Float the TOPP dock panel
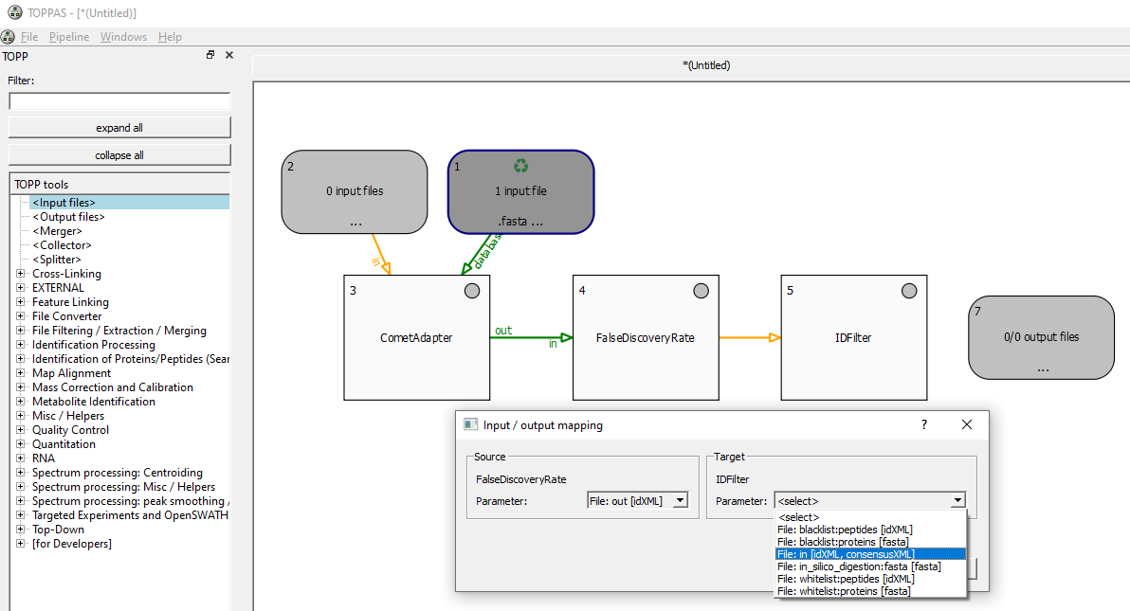The height and width of the screenshot is (611, 1130). [x=210, y=56]
